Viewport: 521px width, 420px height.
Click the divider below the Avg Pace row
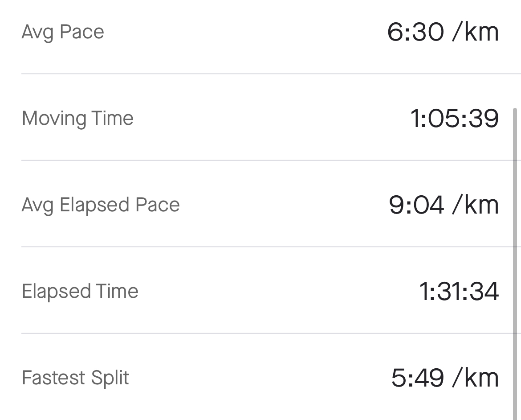(x=271, y=74)
